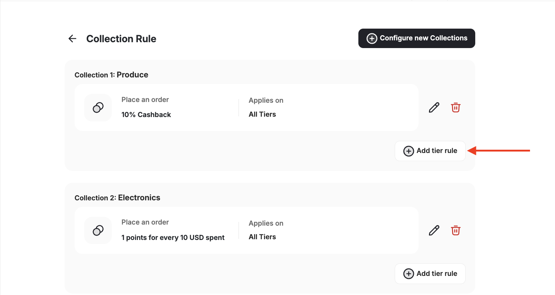This screenshot has height=295, width=555.
Task: Open the edit pencil for Electronics rule
Action: 434,230
